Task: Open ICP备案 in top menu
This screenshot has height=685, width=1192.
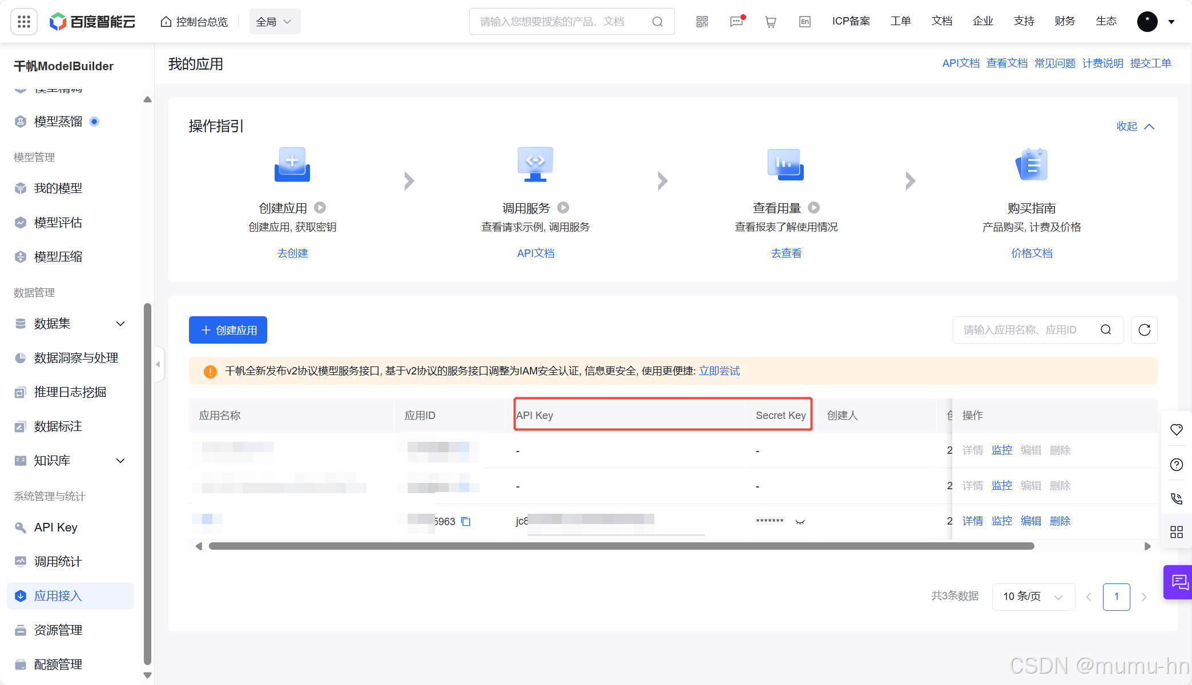Action: [x=851, y=21]
